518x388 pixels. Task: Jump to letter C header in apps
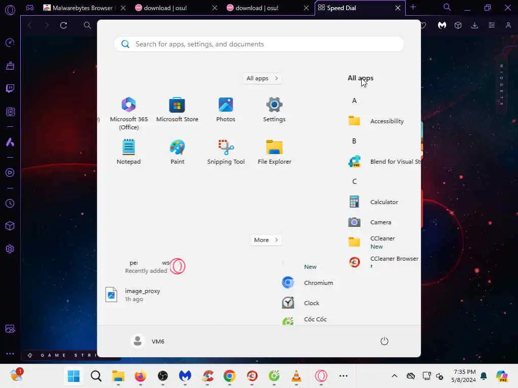[354, 181]
